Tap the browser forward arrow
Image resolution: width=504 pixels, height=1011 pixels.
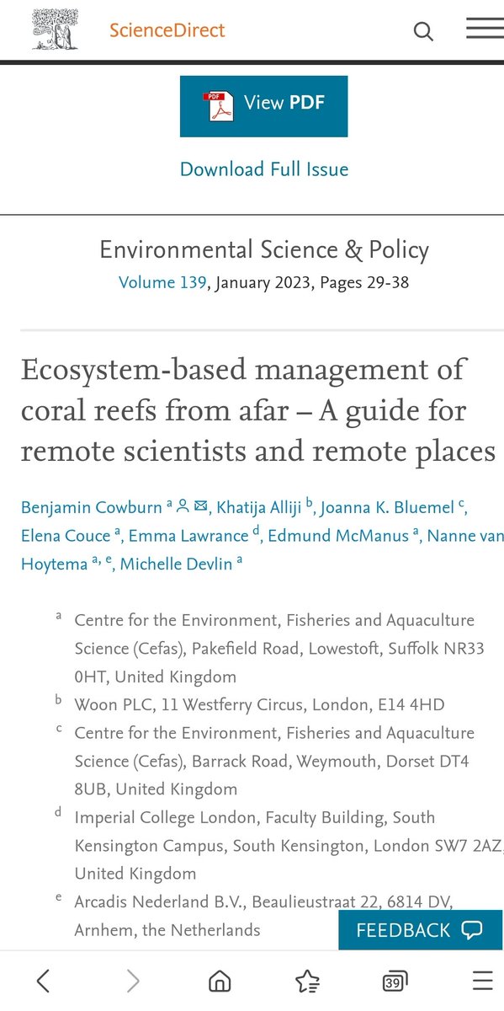pyautogui.click(x=132, y=981)
